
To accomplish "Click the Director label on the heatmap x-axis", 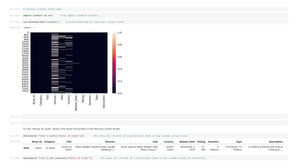I will 55,99.
